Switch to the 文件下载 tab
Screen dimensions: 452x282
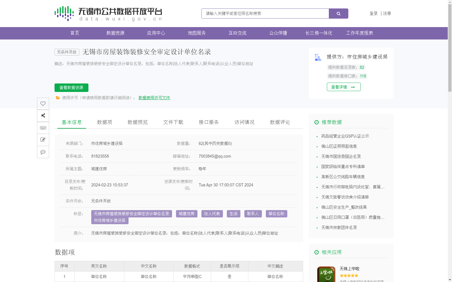click(x=173, y=122)
